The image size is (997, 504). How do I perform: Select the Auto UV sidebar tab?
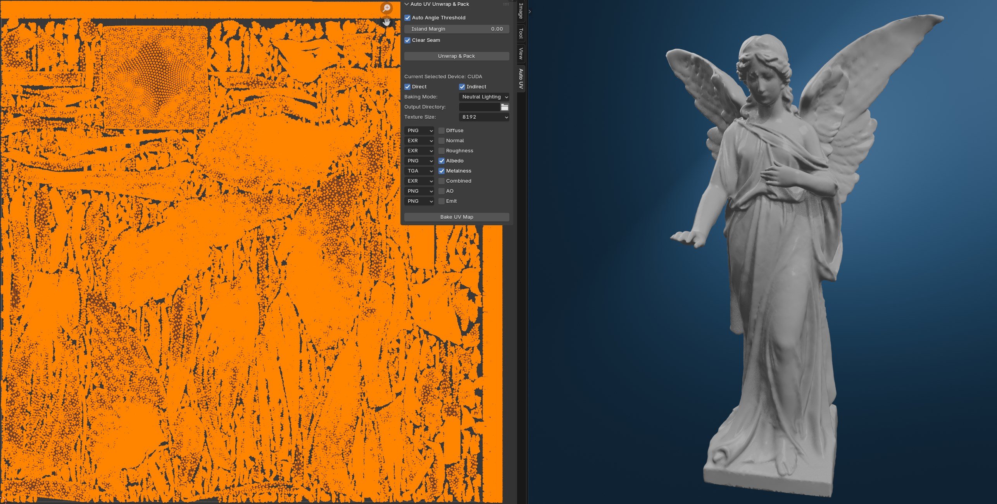[x=521, y=79]
